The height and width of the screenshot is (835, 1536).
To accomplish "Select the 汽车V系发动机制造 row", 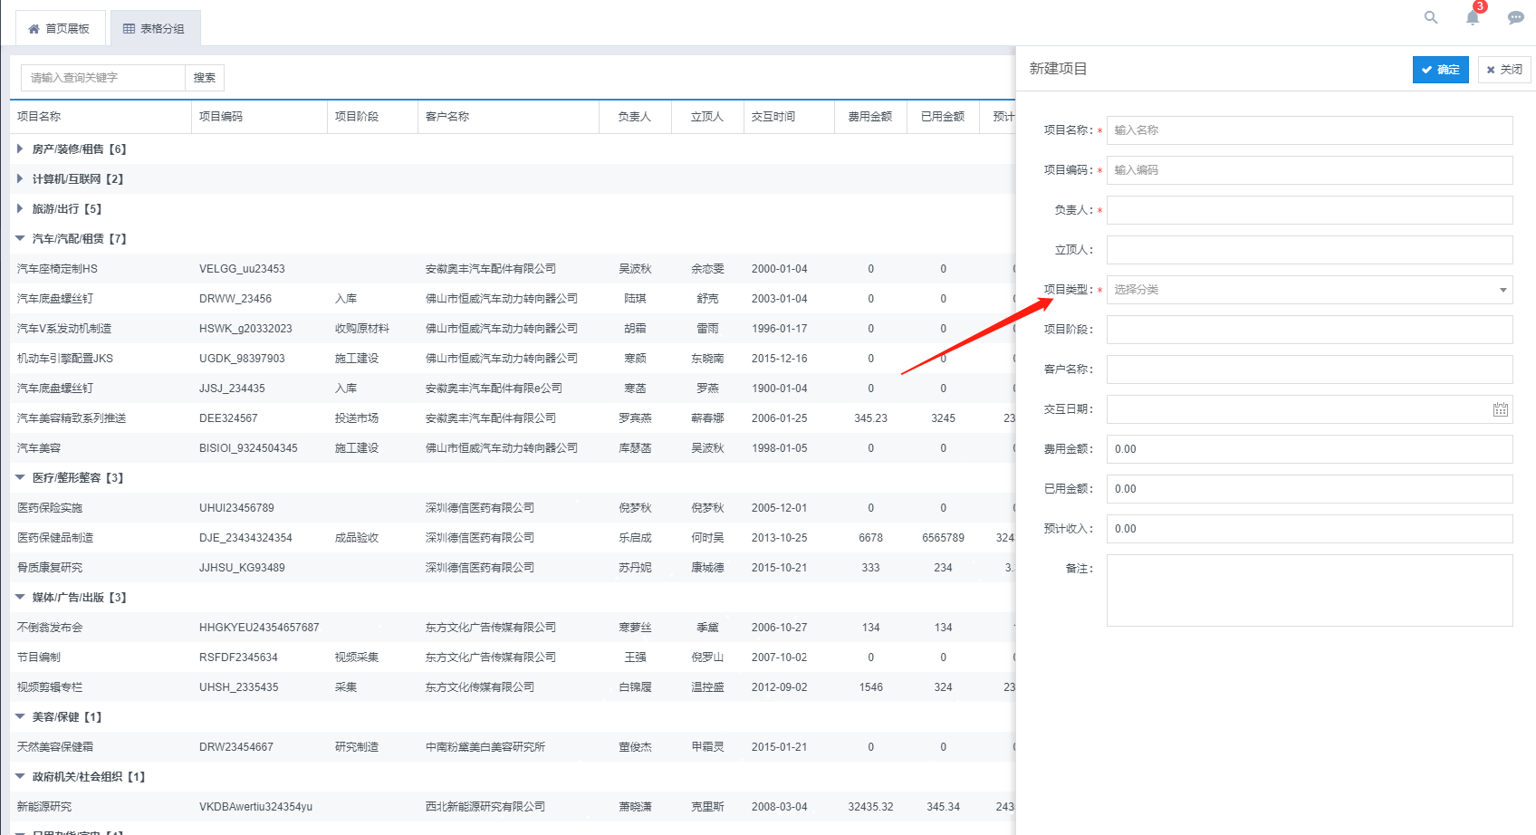I will point(513,329).
